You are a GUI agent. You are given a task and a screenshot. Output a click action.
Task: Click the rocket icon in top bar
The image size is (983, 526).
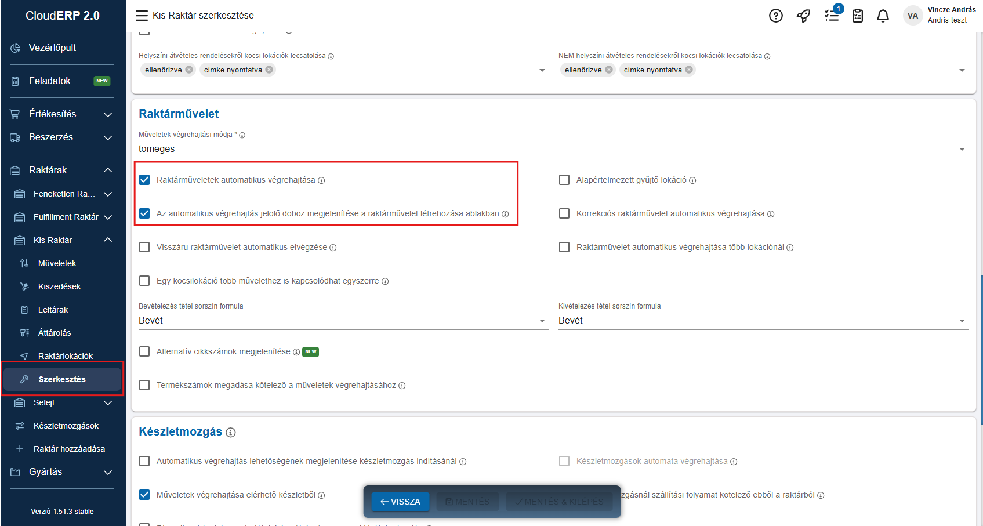pyautogui.click(x=803, y=16)
